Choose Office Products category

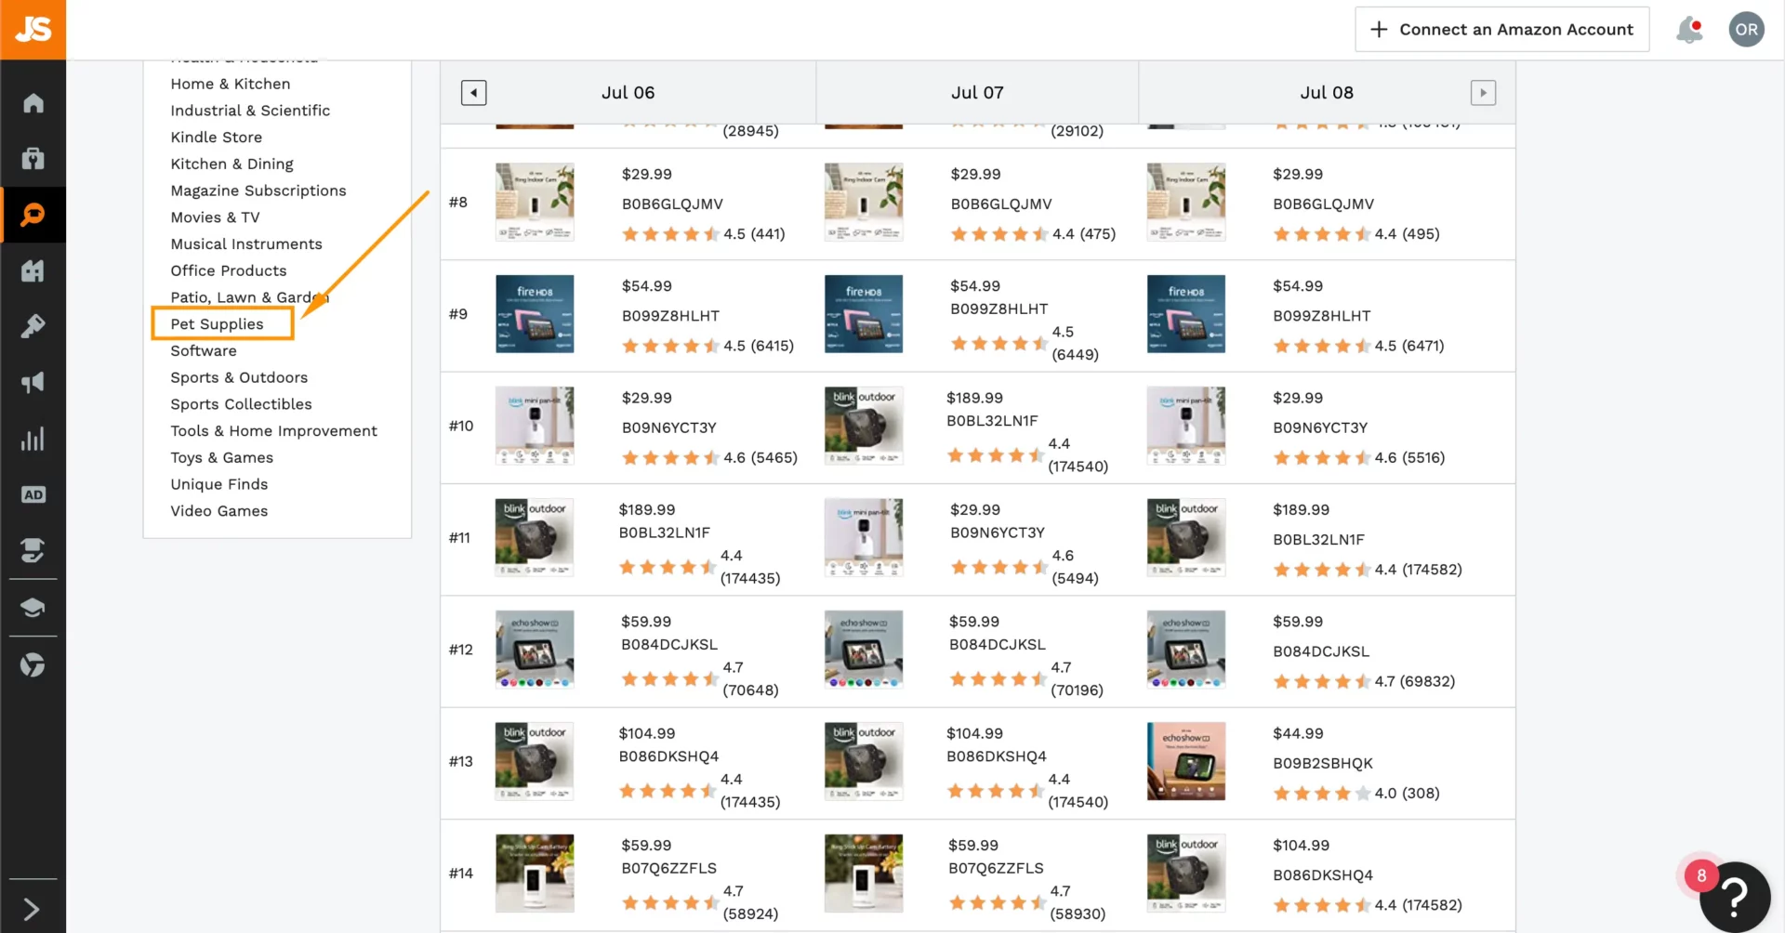[x=229, y=271]
